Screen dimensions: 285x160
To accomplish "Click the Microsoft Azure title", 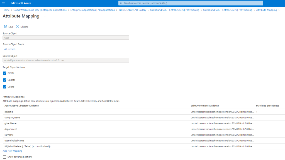I will click(21, 3).
